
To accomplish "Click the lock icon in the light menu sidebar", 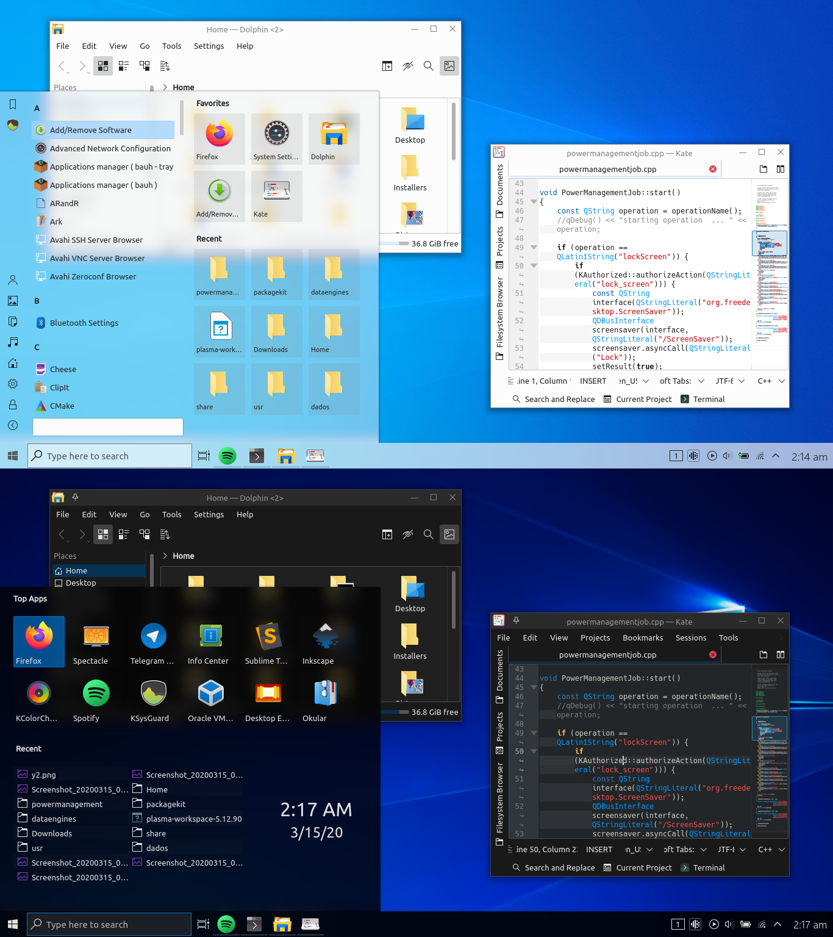I will click(13, 404).
